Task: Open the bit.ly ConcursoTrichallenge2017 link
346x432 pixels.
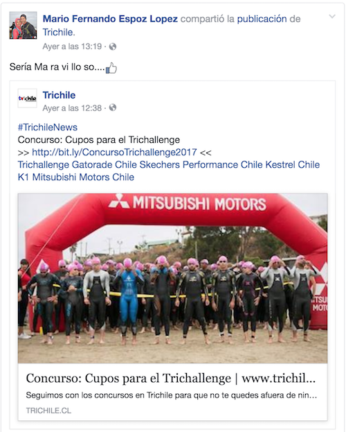Action: (114, 152)
